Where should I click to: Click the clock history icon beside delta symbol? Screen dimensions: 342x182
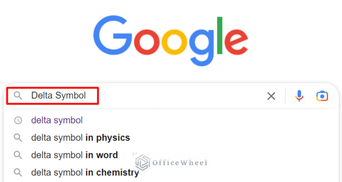click(x=18, y=120)
